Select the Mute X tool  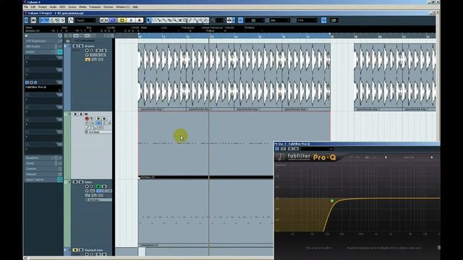180,20
